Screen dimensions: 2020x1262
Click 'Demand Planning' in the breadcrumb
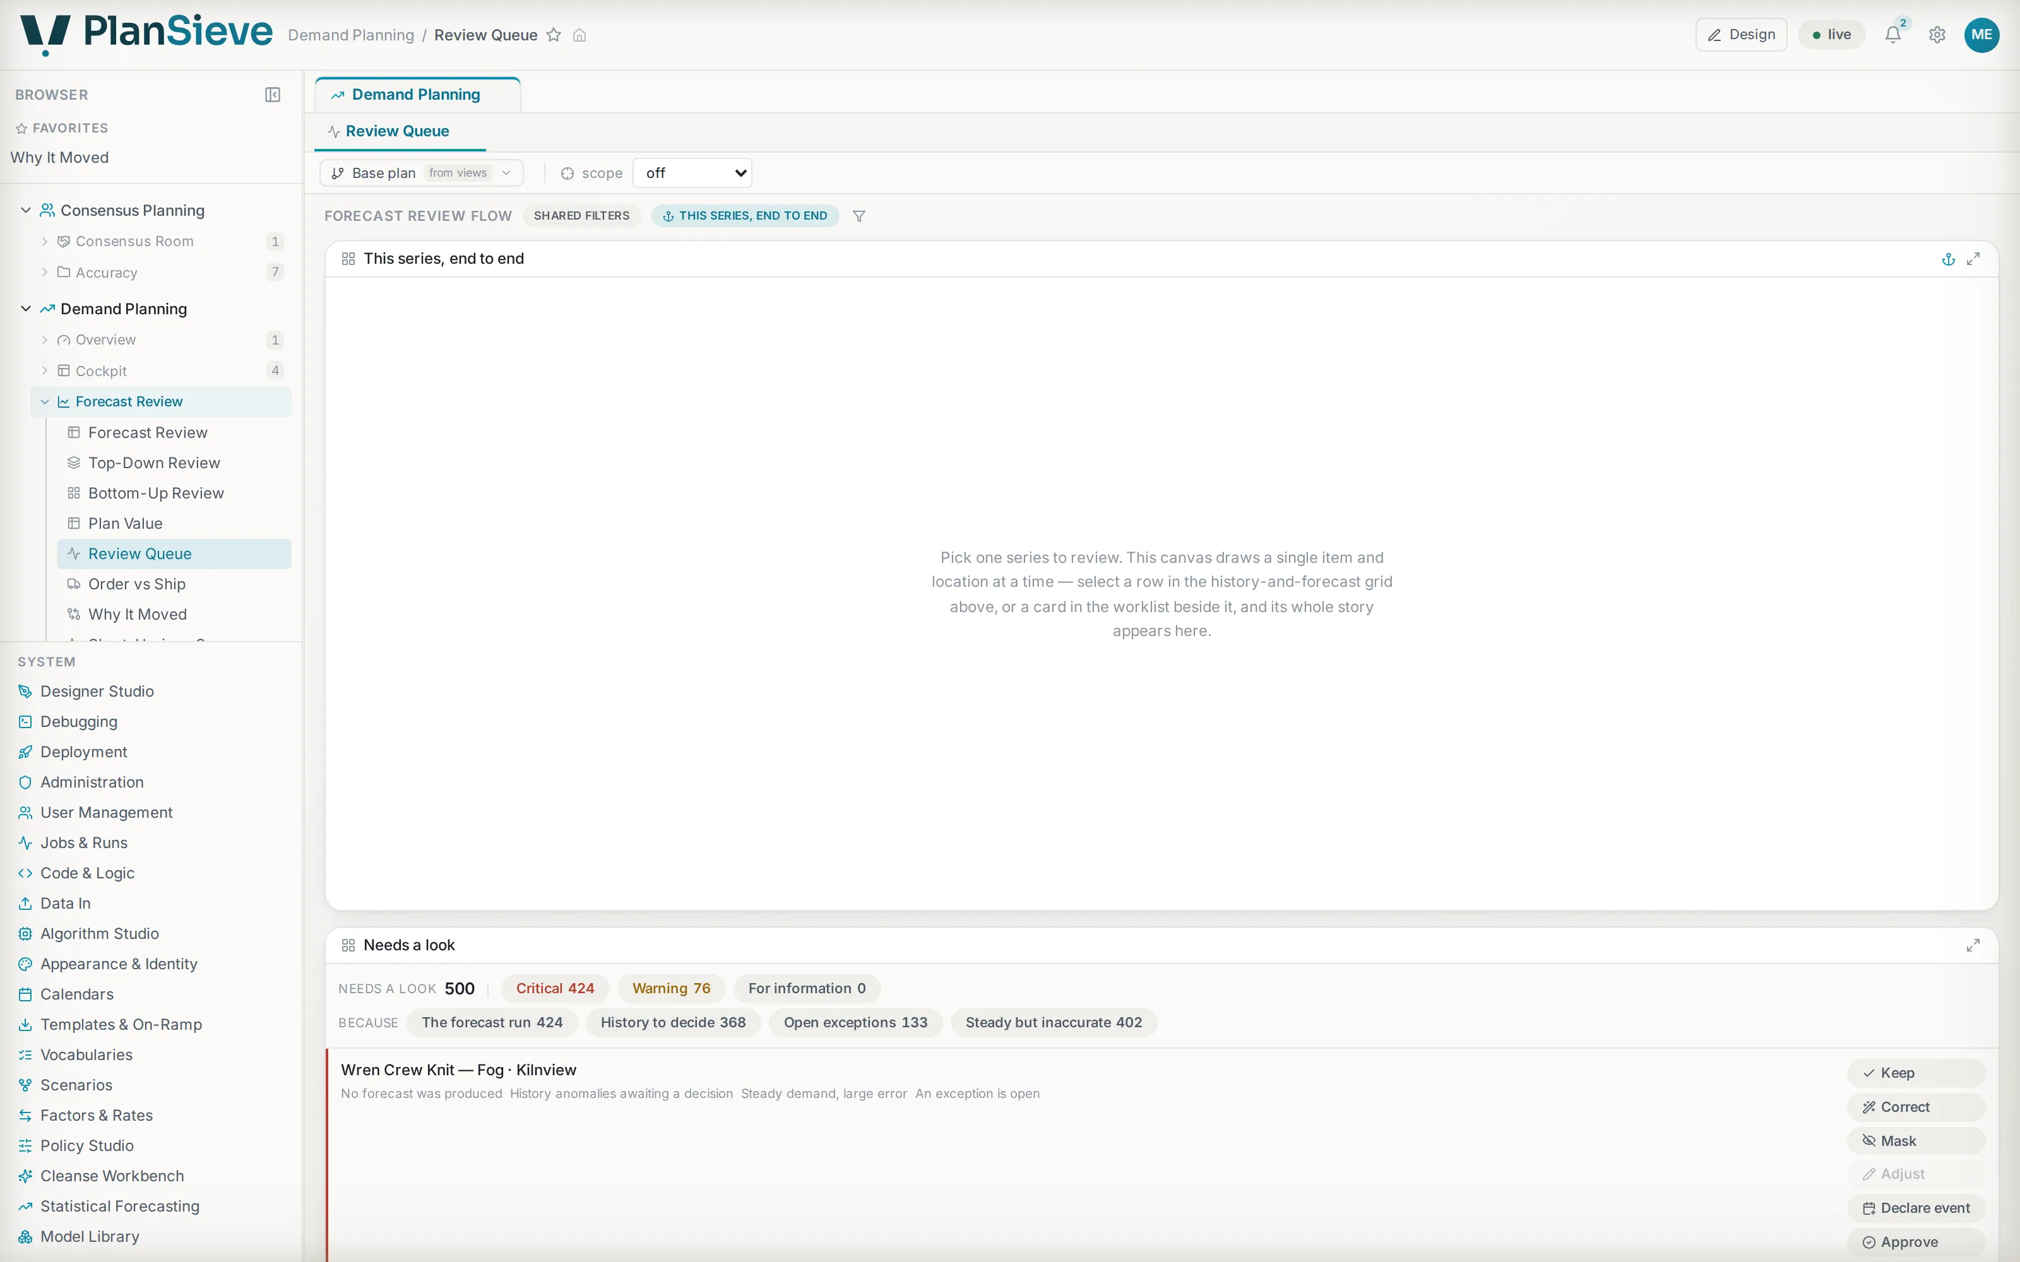(352, 35)
